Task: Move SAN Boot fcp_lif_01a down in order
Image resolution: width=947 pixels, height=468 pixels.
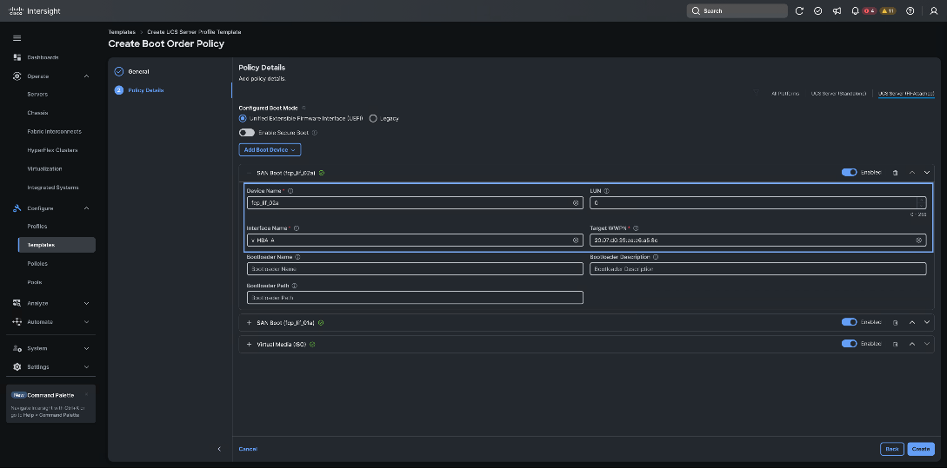Action: pyautogui.click(x=927, y=323)
